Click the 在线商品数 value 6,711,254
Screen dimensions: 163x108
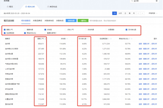click(x=106, y=44)
